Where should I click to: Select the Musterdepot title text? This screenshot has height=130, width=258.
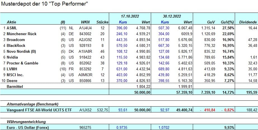pyautogui.click(x=45, y=4)
